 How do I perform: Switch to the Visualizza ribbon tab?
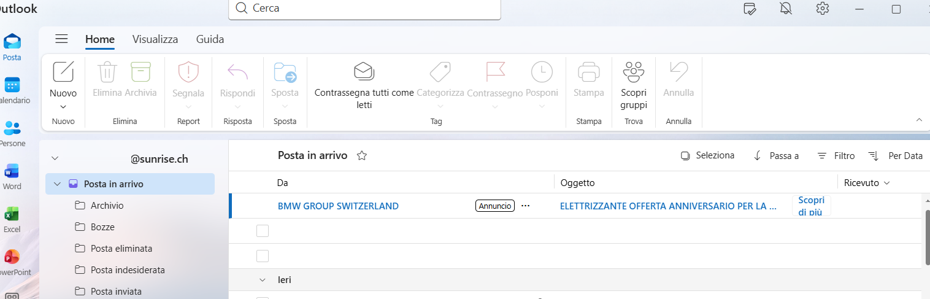pyautogui.click(x=155, y=39)
